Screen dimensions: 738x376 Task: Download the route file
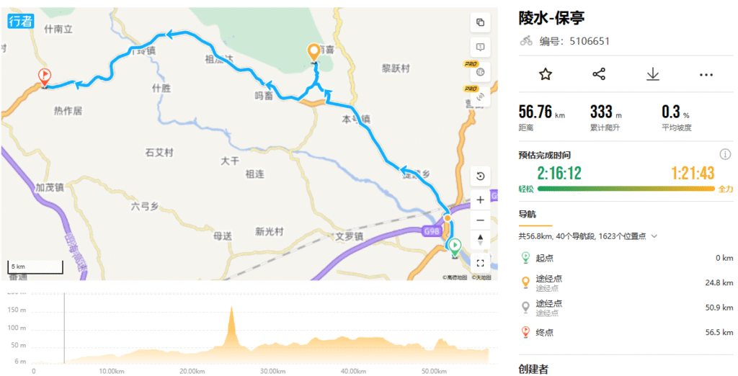pyautogui.click(x=652, y=74)
